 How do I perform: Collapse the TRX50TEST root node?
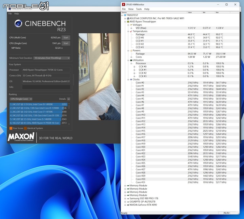coord(122,15)
